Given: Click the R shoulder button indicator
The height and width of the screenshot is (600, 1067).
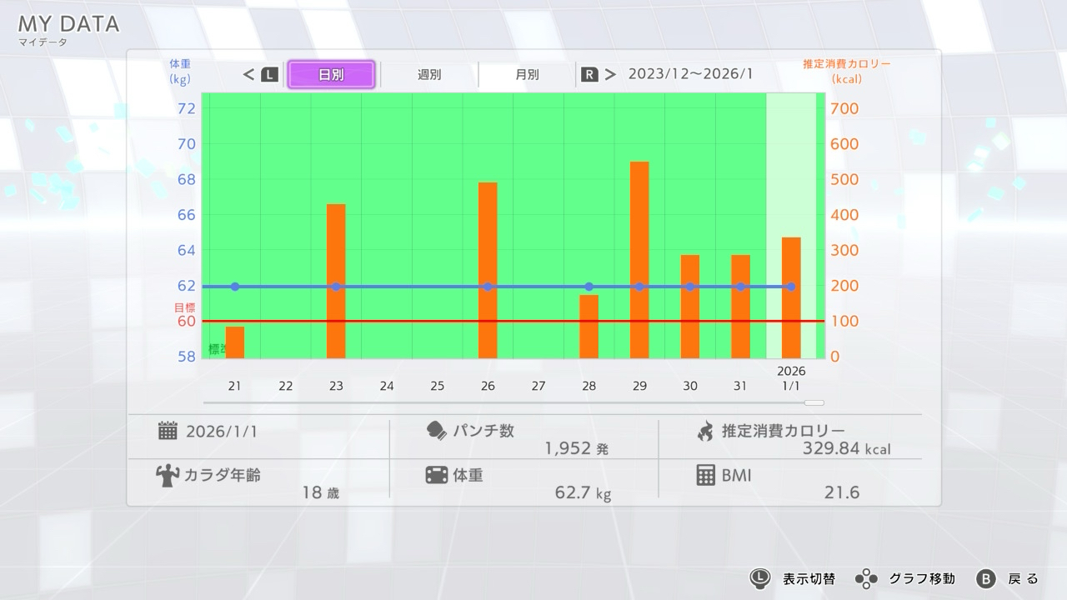Looking at the screenshot, I should 589,74.
